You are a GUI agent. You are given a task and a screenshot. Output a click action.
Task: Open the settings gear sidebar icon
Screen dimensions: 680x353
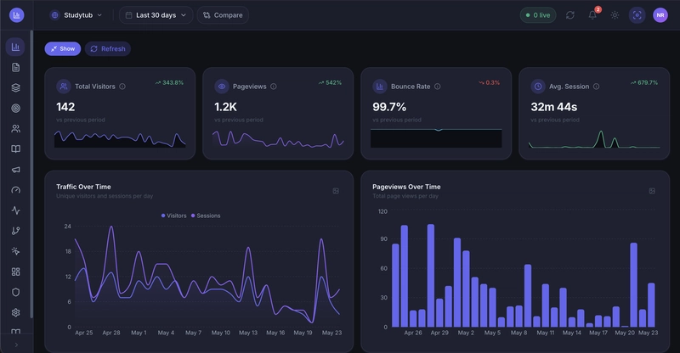coord(15,312)
